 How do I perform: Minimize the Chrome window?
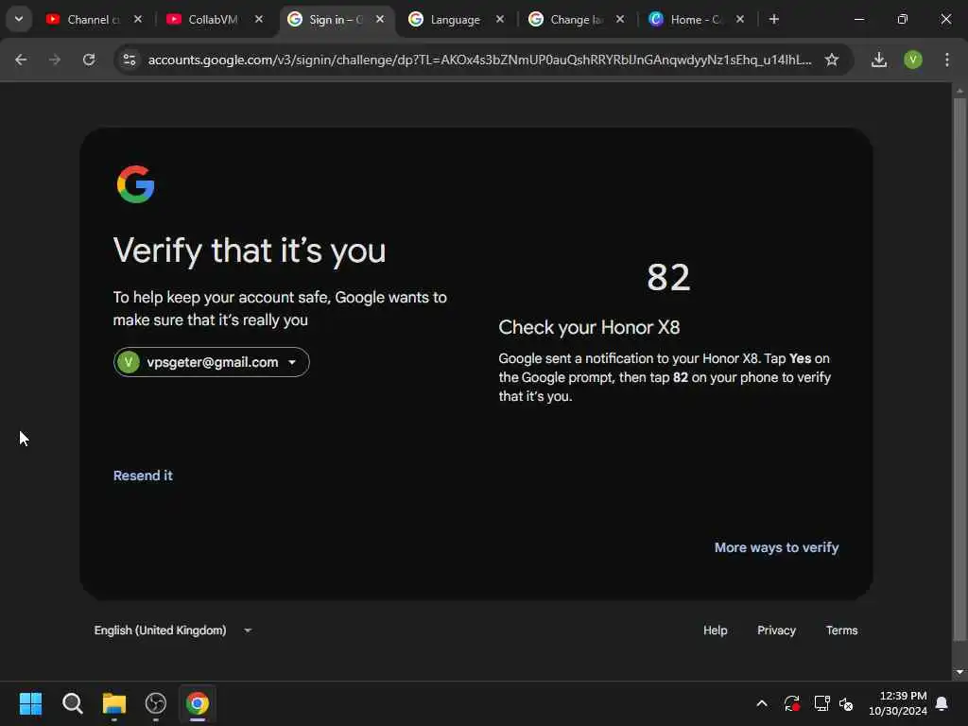point(858,19)
